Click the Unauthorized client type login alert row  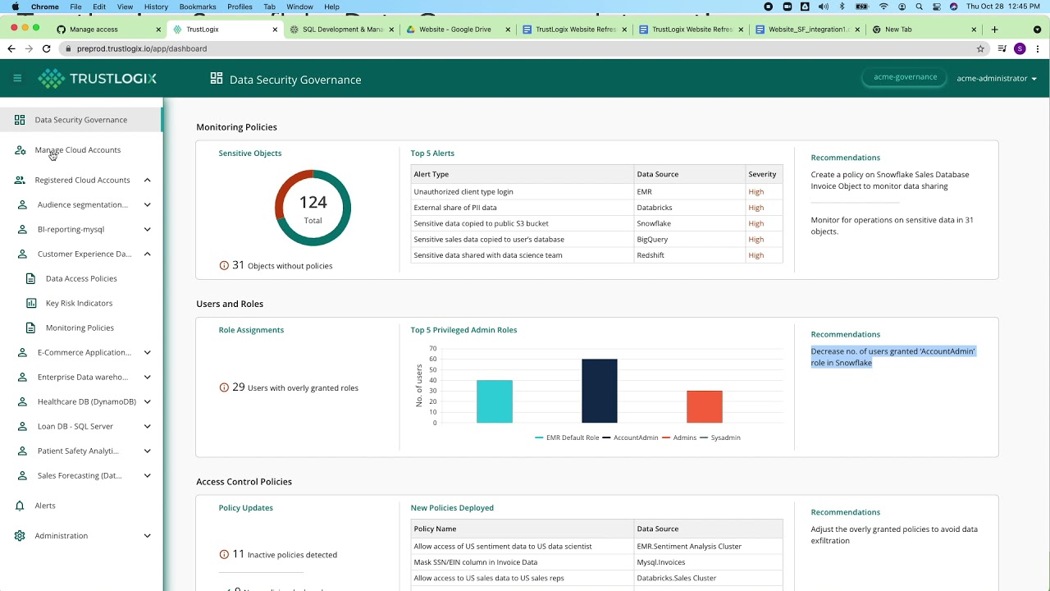(596, 191)
